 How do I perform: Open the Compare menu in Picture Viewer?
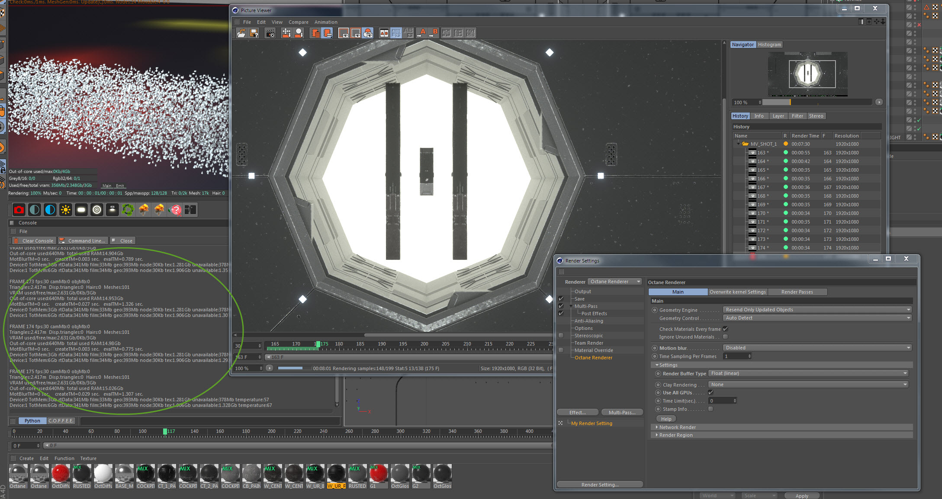(298, 22)
